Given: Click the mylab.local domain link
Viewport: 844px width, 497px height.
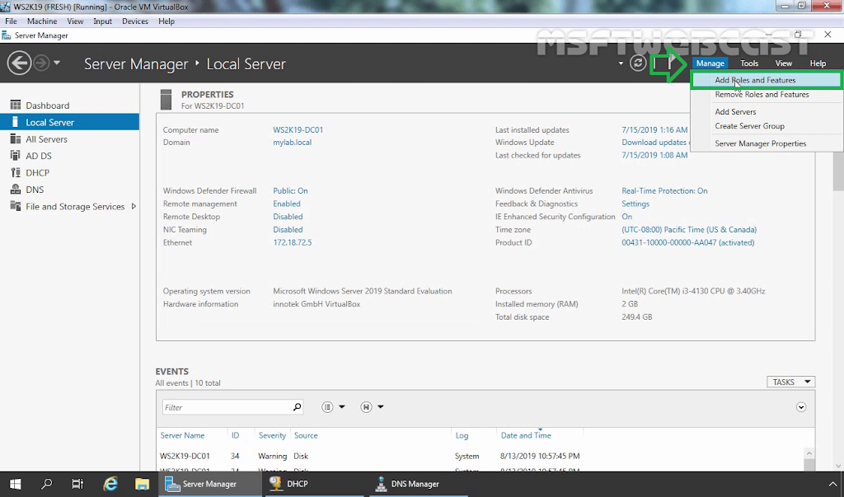Looking at the screenshot, I should point(292,142).
